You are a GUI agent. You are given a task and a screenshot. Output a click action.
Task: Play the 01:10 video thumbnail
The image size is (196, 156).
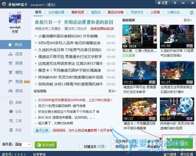[x=177, y=109]
